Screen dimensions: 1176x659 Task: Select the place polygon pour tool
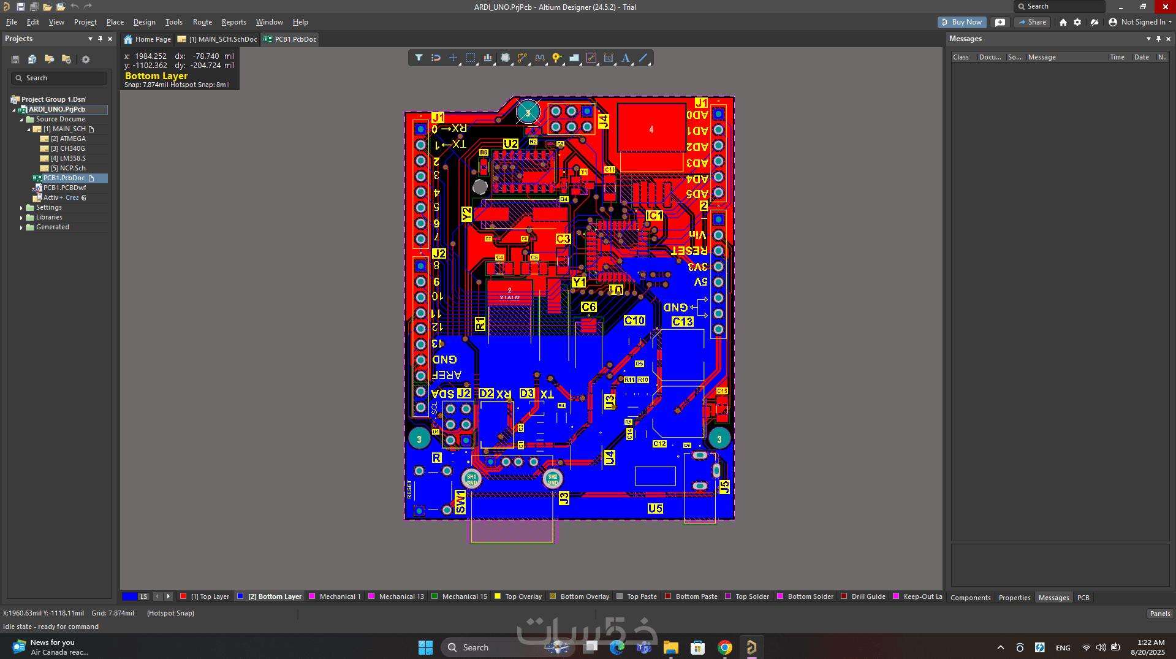point(574,58)
